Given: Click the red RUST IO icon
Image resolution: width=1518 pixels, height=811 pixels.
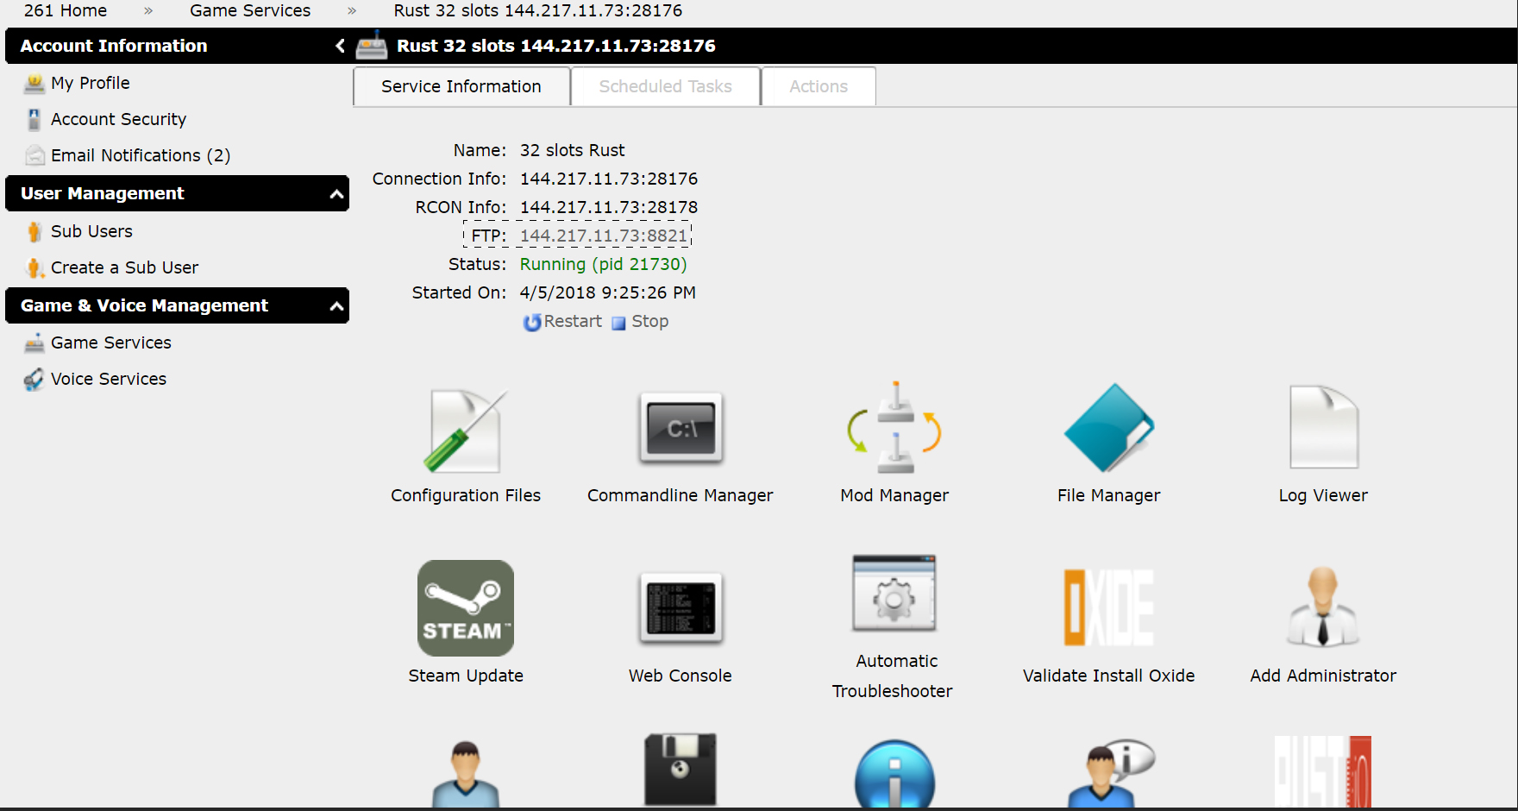Looking at the screenshot, I should (x=1323, y=771).
